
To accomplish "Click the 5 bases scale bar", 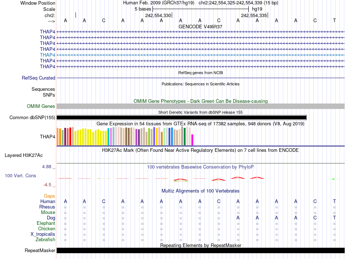I will pos(200,9).
